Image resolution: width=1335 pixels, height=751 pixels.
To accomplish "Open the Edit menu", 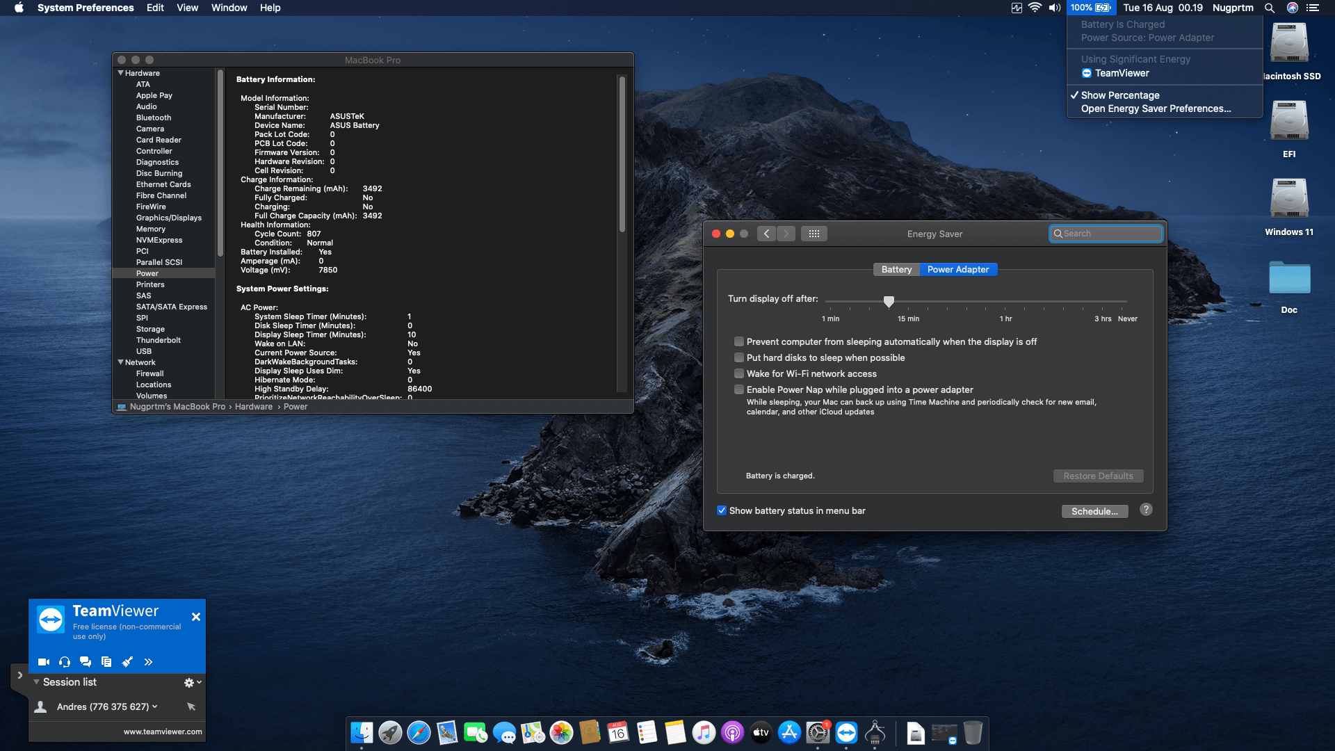I will pyautogui.click(x=155, y=8).
